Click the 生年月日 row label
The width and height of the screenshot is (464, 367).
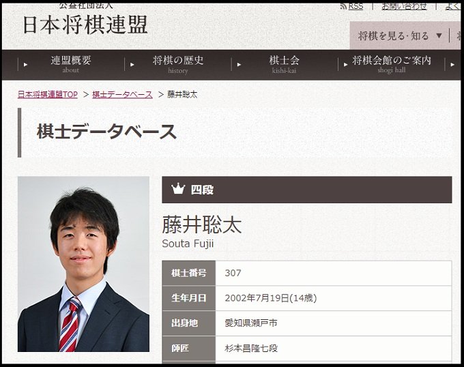coord(189,298)
